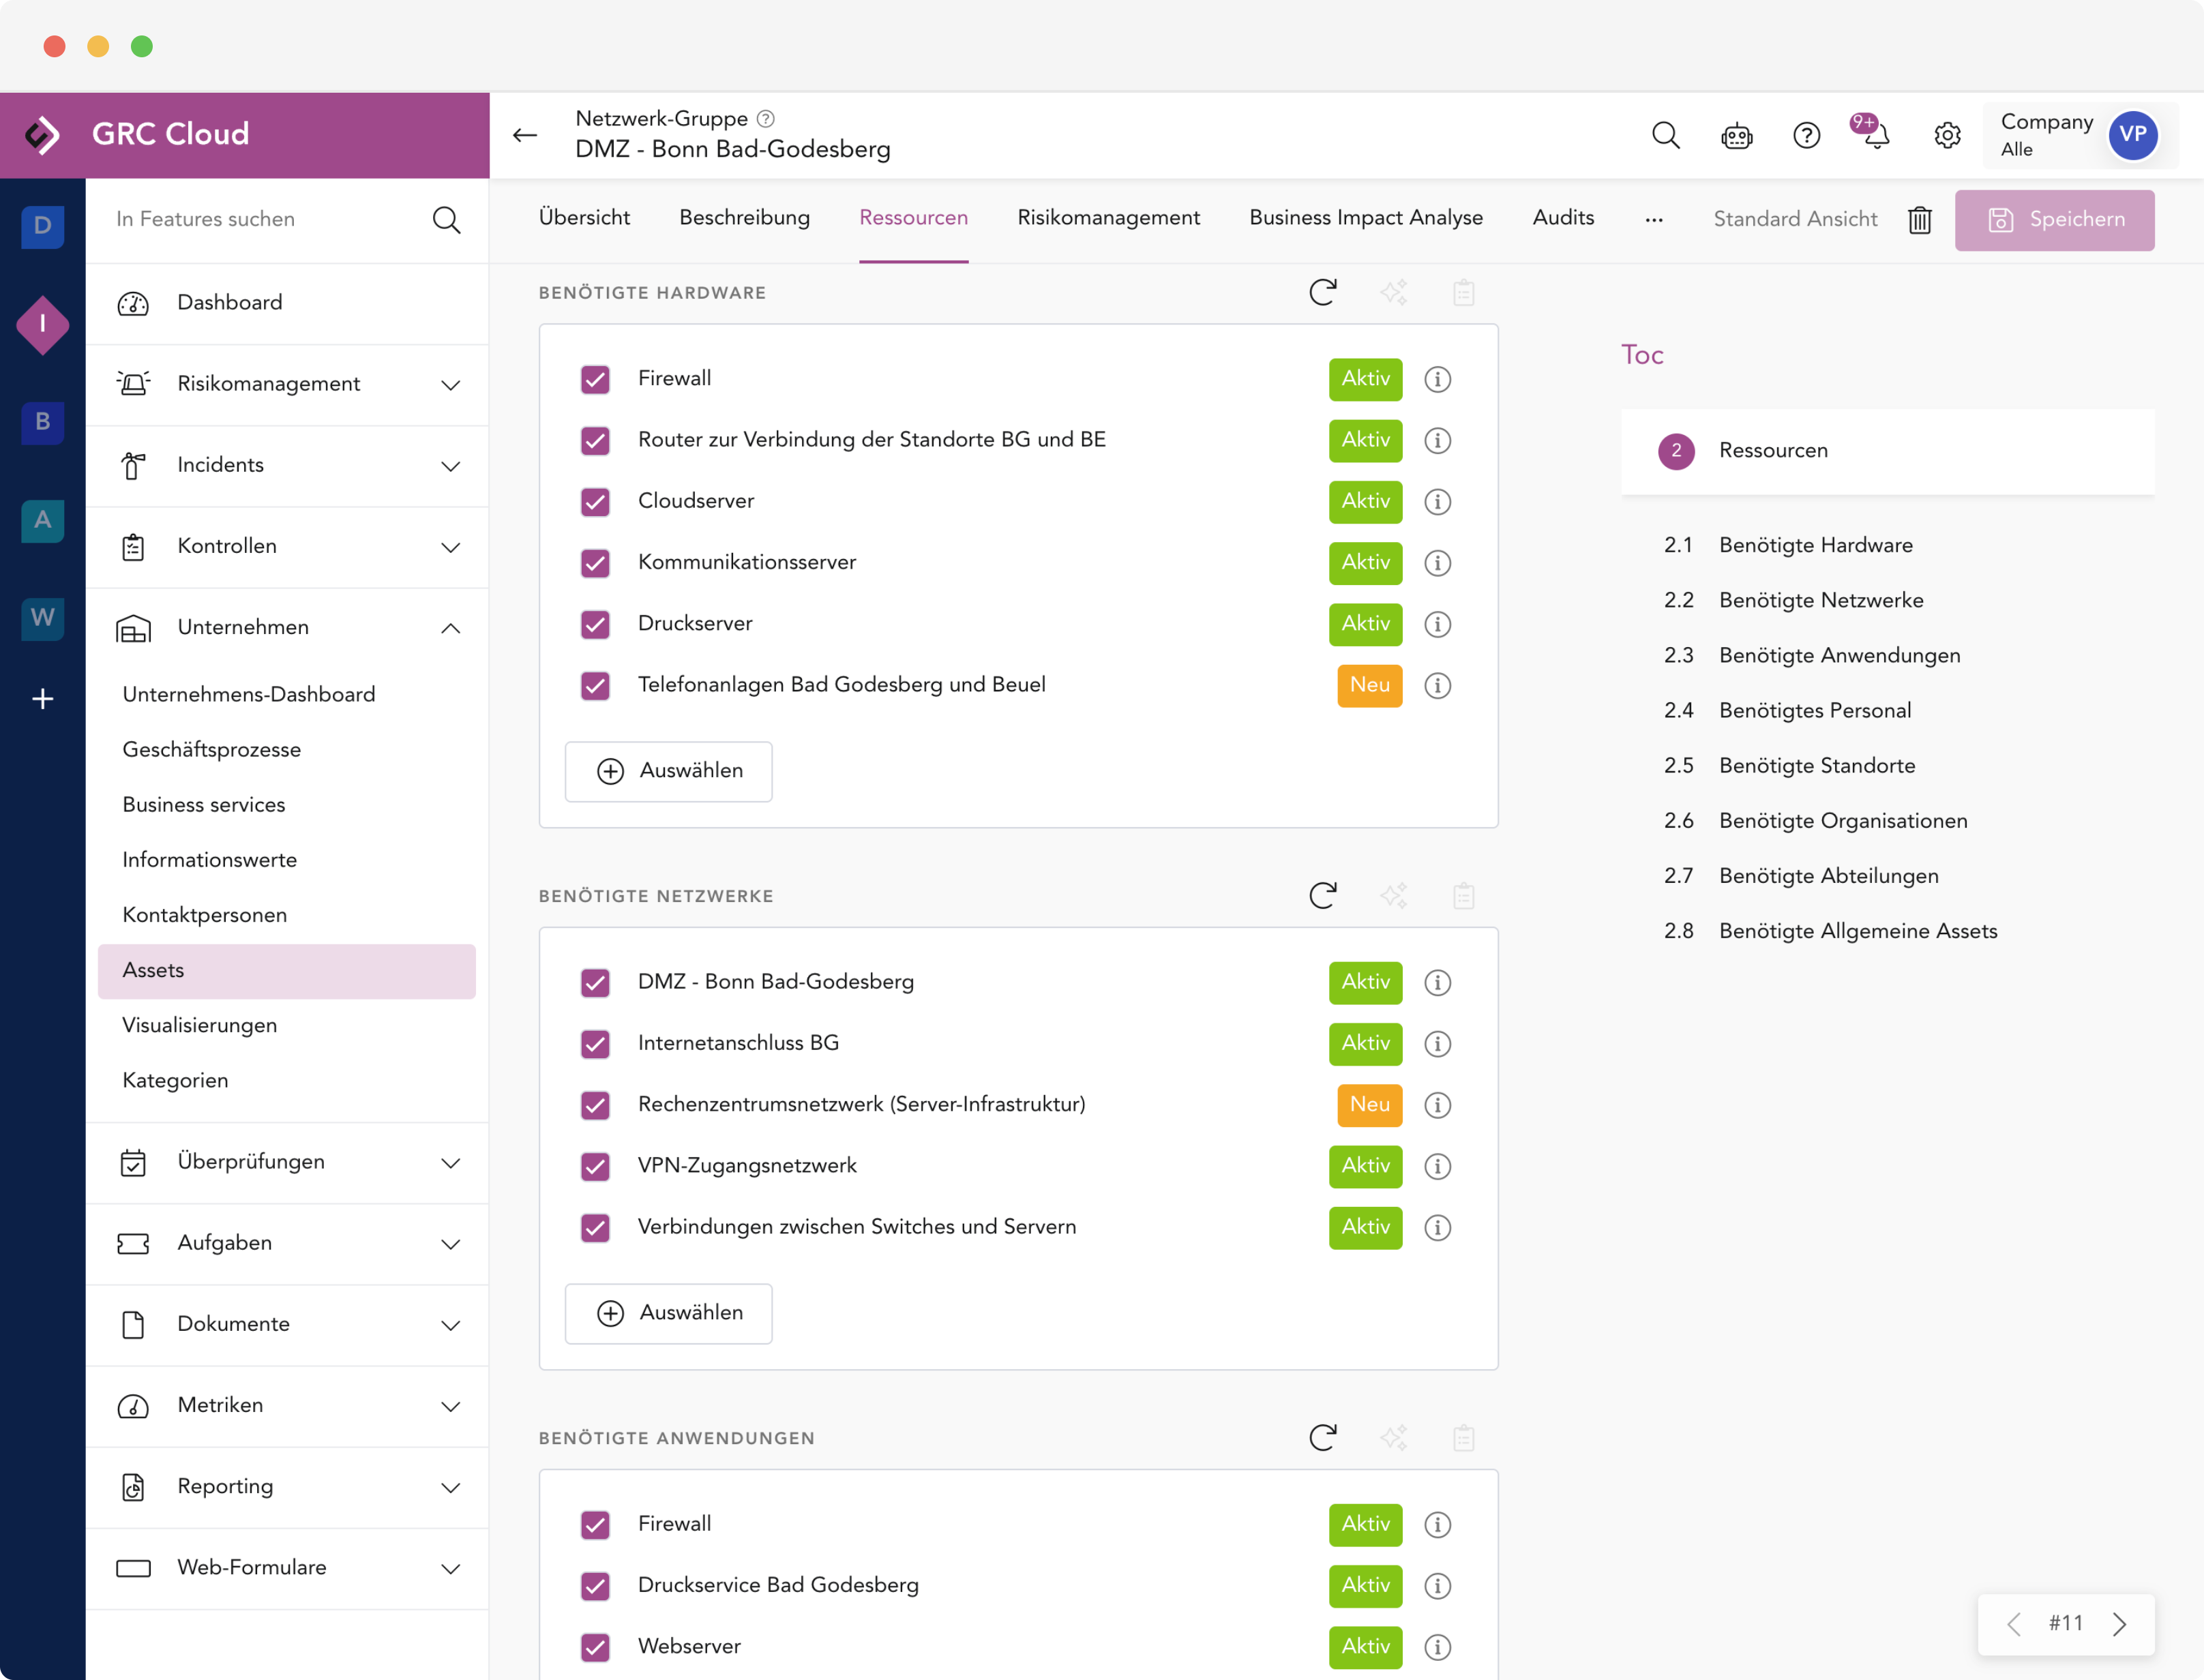Uncheck the Druckserver checkbox
The width and height of the screenshot is (2204, 1680).
click(x=595, y=624)
